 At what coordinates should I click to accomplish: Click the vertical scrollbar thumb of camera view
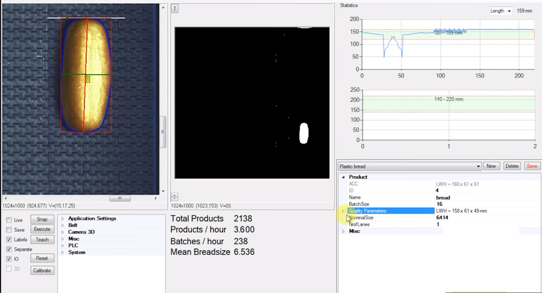(x=163, y=132)
